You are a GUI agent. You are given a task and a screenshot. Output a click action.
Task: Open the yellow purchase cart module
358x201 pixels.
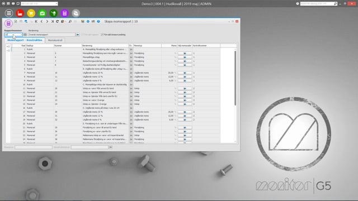(31, 13)
